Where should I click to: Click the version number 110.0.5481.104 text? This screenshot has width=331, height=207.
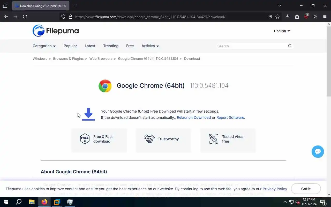pos(209,86)
